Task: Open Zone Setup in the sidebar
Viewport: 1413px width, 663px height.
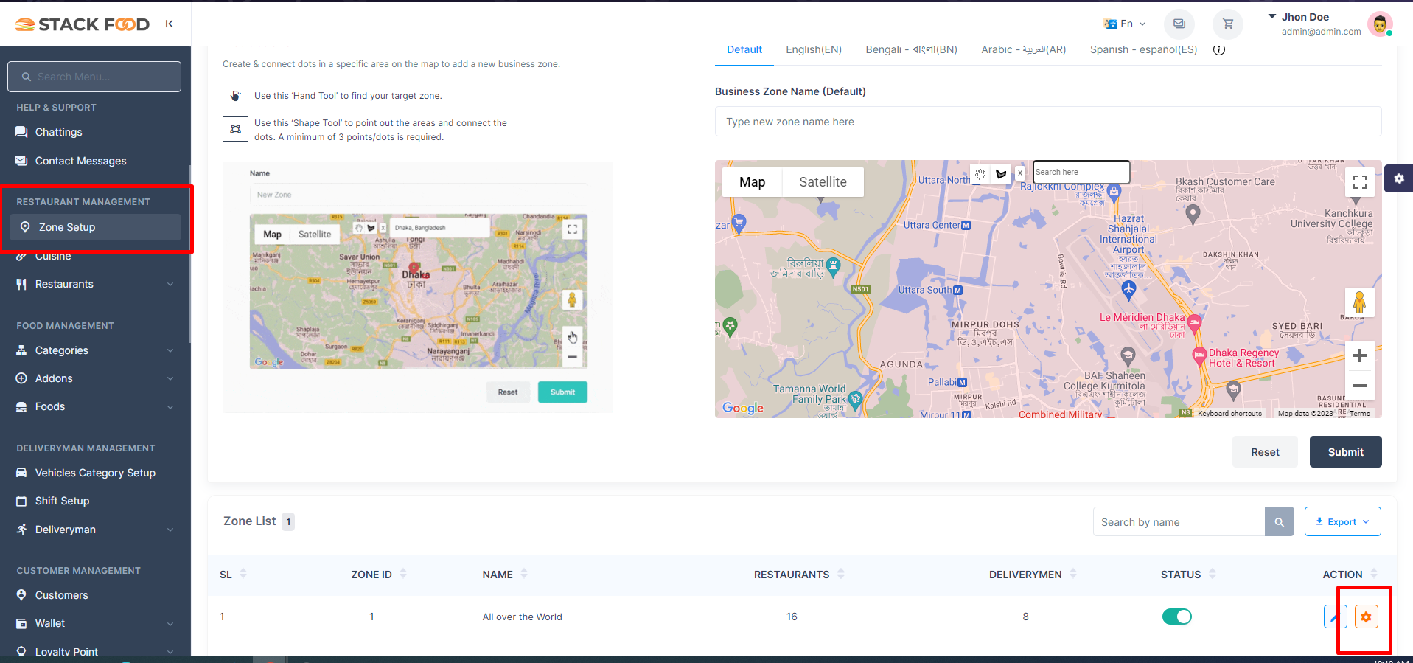Action: click(95, 227)
